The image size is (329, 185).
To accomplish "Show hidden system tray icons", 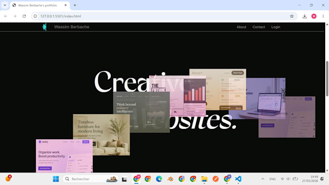I will coord(263,179).
